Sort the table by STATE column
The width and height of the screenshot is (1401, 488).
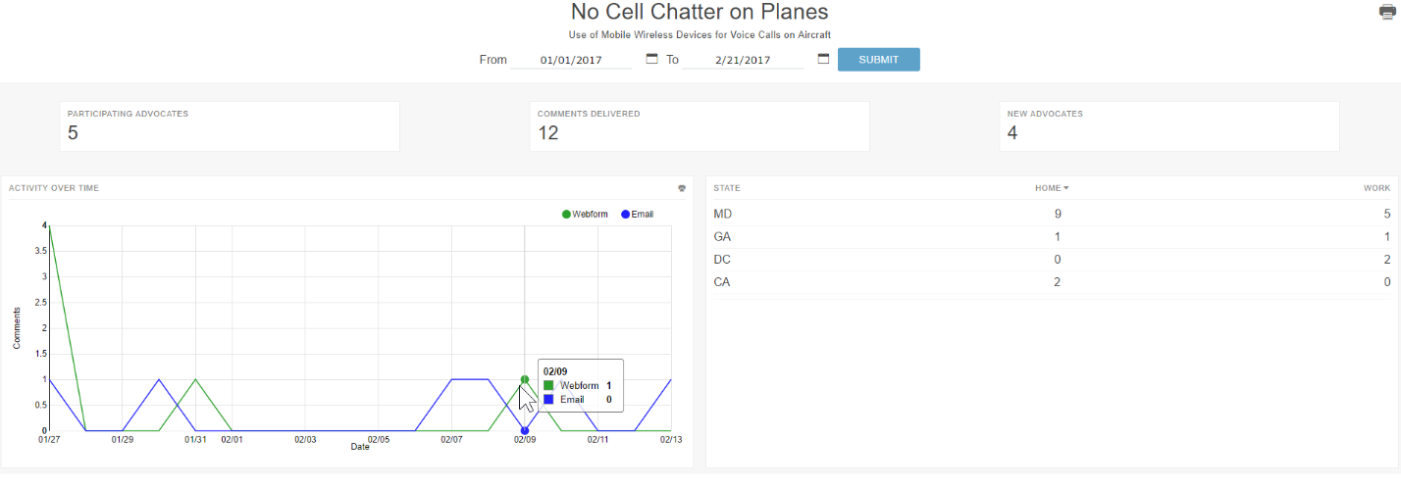(x=727, y=188)
